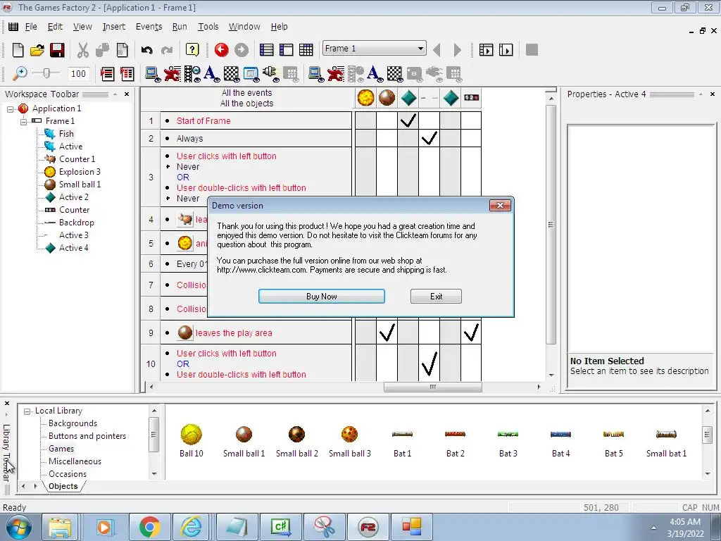The height and width of the screenshot is (541, 721).
Task: Click the grey Forward arrow icon
Action: 242,50
